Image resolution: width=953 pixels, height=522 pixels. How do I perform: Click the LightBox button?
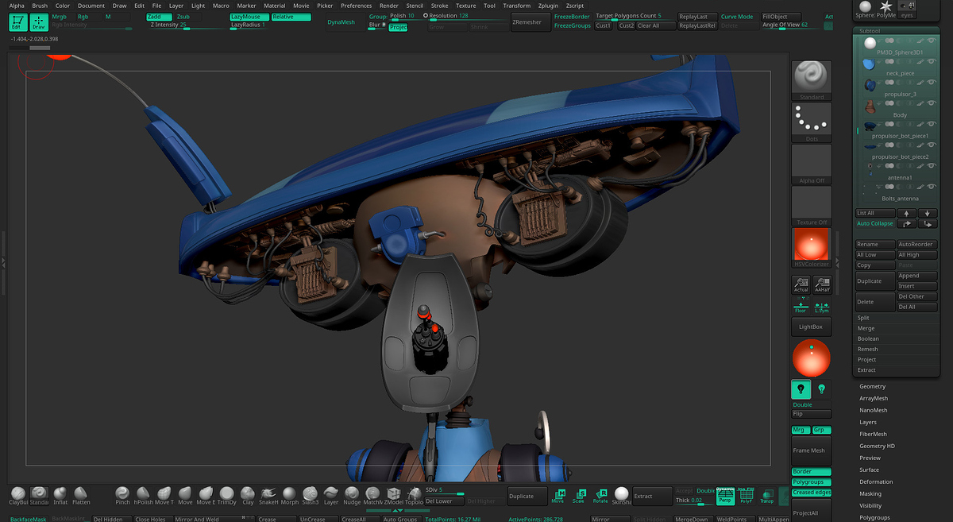point(811,327)
